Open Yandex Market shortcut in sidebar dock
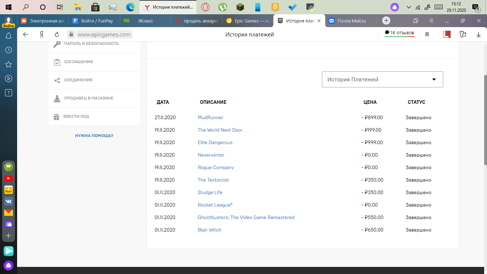 point(9,189)
